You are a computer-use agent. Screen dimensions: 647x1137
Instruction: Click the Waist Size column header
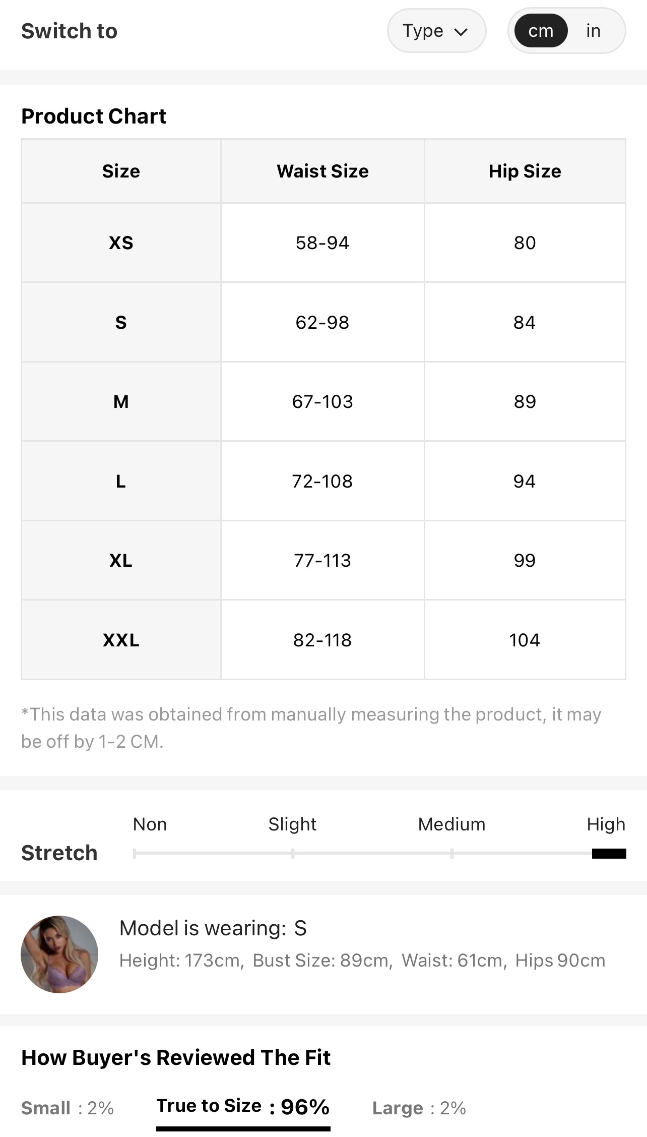pos(322,171)
